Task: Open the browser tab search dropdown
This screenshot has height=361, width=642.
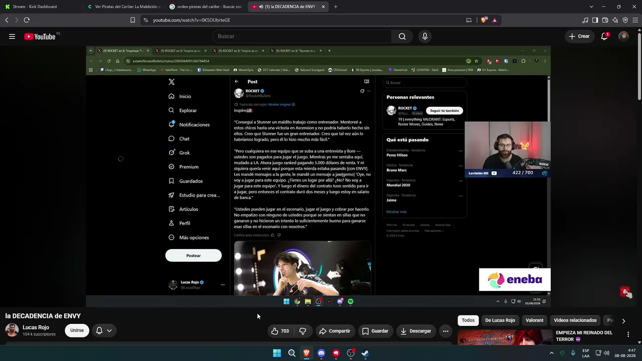Action: [591, 7]
